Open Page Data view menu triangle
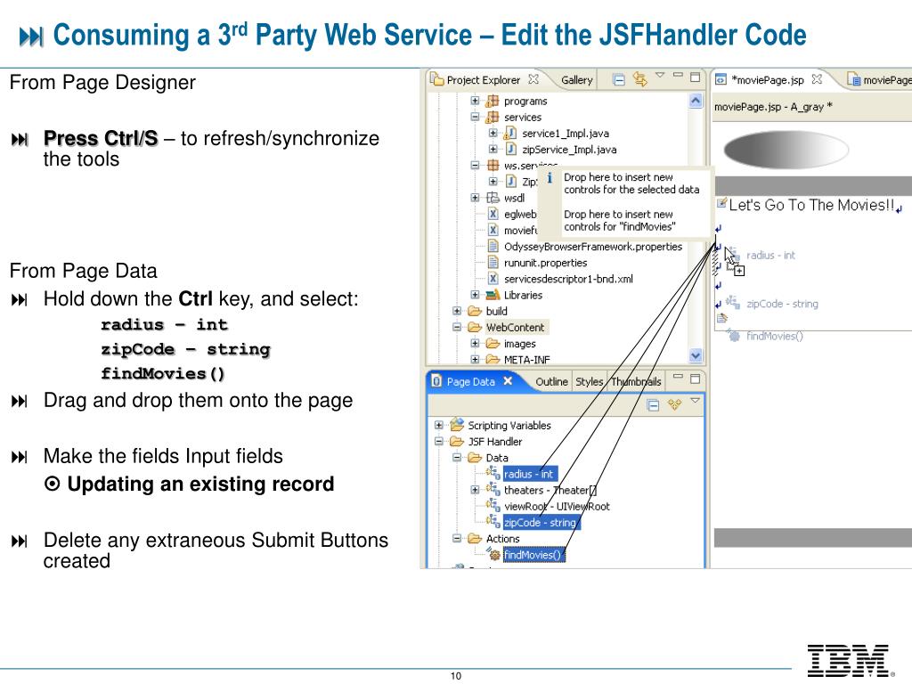The height and width of the screenshot is (684, 912). (x=695, y=401)
